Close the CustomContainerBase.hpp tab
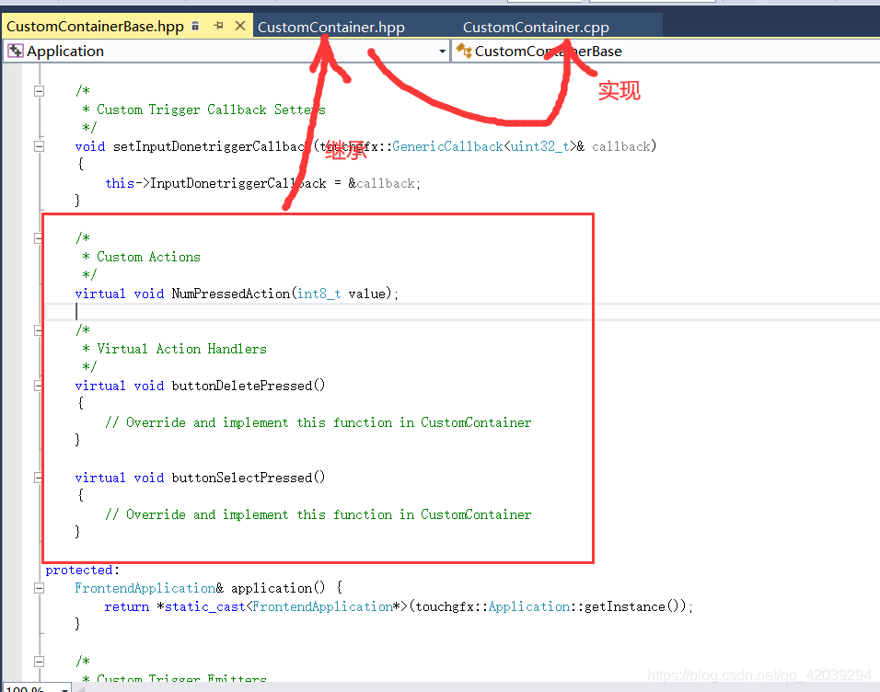Screen dimensions: 880x692 (240, 26)
